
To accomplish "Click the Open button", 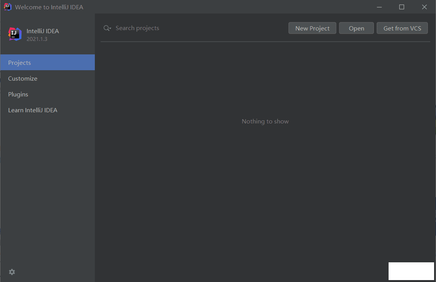I will click(356, 28).
